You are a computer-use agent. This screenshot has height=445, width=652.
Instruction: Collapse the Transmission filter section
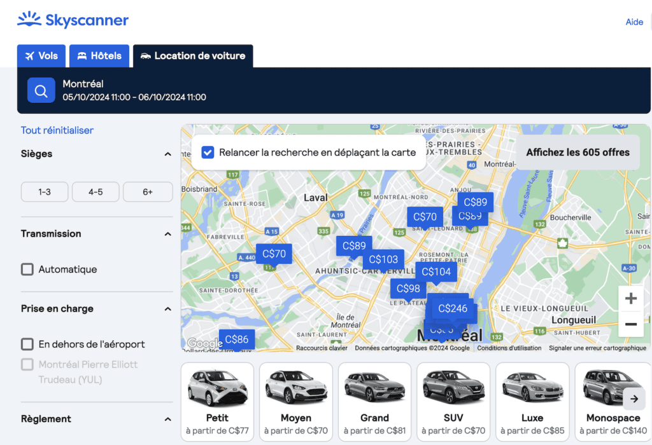click(x=167, y=234)
